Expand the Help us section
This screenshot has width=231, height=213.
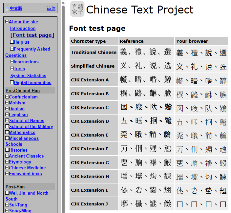click(12, 42)
